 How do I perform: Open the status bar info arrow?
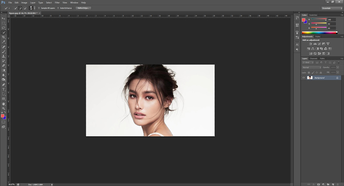52,185
